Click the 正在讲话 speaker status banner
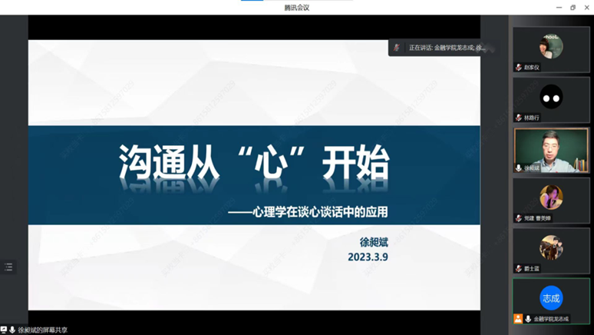594x335 pixels. [x=445, y=48]
